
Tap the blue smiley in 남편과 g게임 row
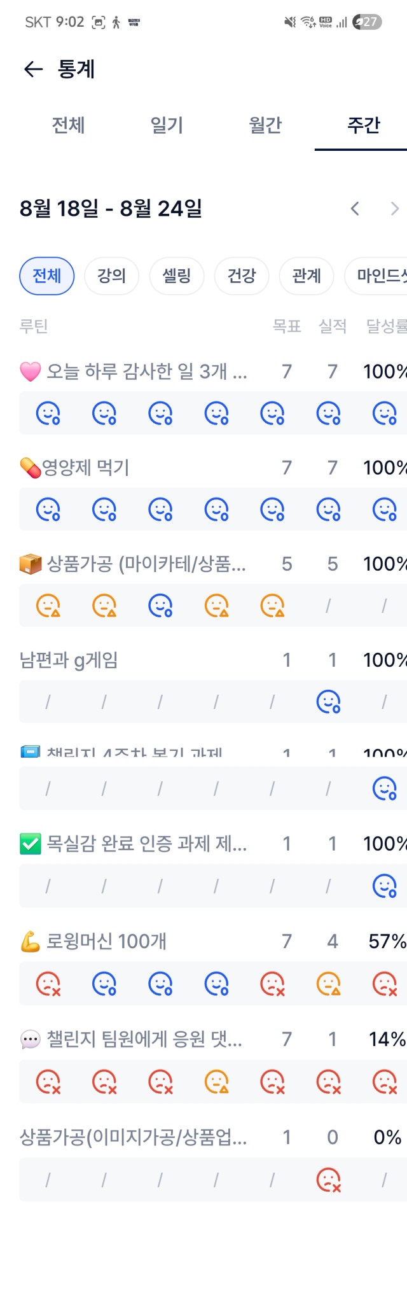click(x=329, y=701)
